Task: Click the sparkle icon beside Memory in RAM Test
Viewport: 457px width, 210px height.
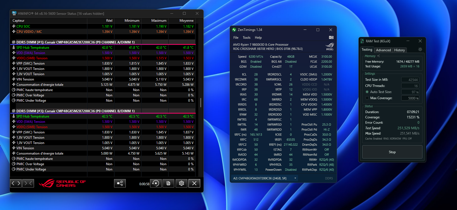Action: (x=378, y=56)
